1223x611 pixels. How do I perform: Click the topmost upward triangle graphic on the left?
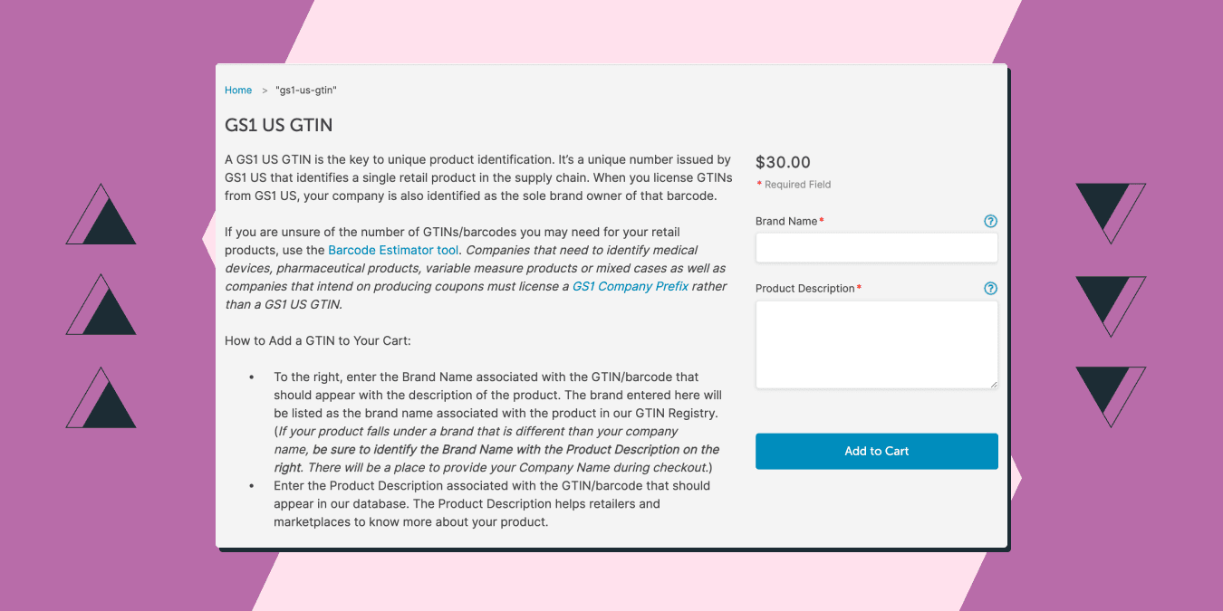pos(101,215)
